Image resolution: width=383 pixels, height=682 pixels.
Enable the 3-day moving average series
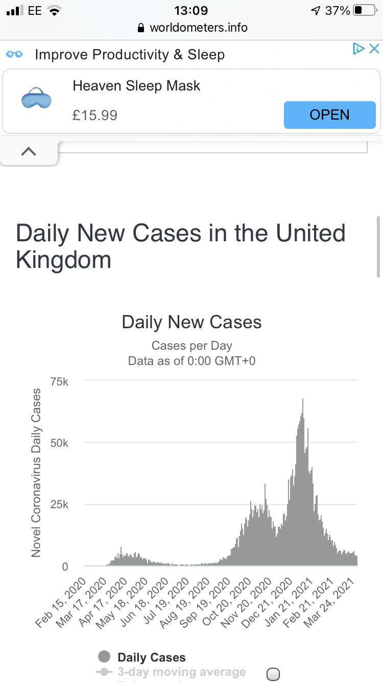[x=181, y=672]
